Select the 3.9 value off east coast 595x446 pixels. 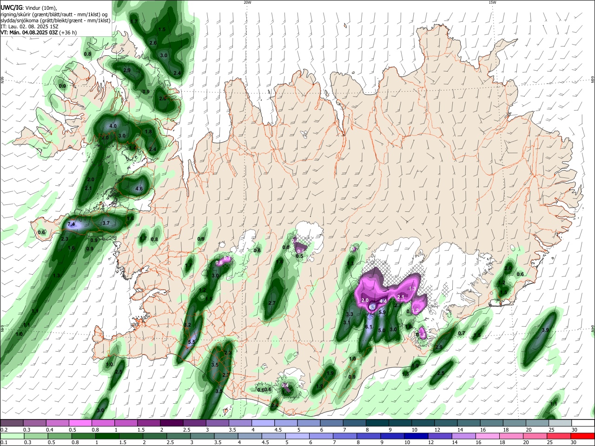point(546,330)
